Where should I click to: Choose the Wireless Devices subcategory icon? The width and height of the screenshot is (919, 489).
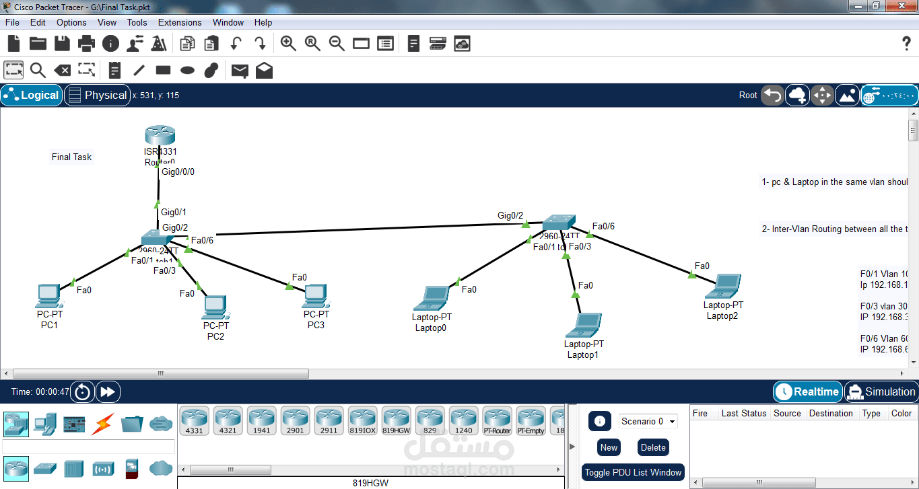tap(103, 468)
